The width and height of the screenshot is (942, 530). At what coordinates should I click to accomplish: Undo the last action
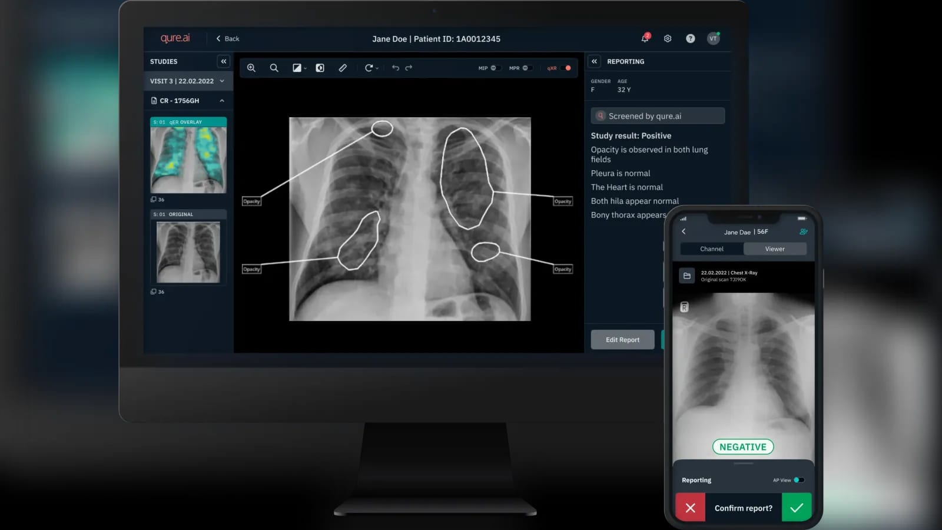pos(396,68)
